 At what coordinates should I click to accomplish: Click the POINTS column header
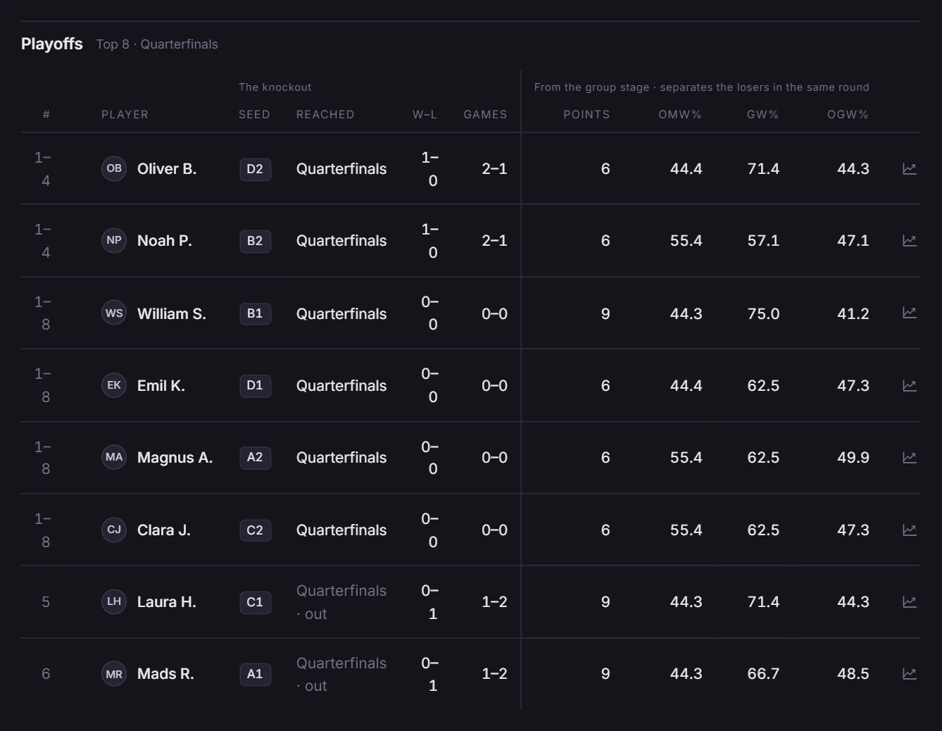(586, 114)
